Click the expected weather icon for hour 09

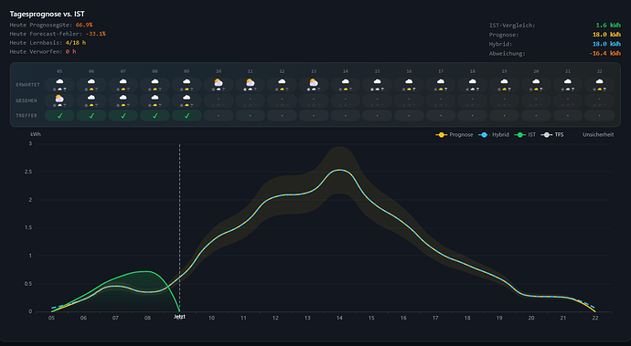[x=187, y=81]
